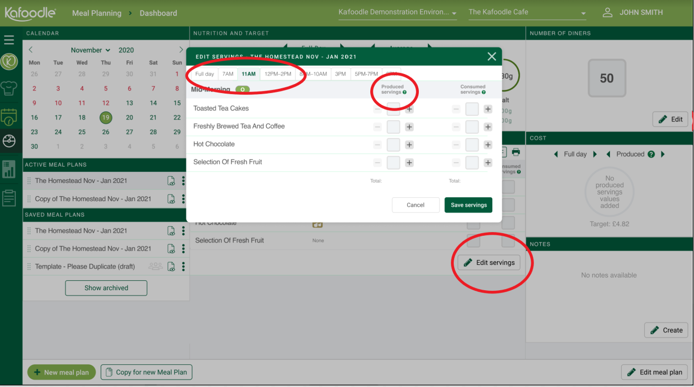Open the reports chart sidebar icon

[9, 169]
